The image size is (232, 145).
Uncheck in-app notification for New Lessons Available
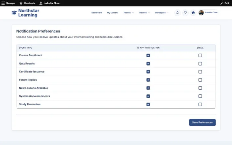click(148, 88)
